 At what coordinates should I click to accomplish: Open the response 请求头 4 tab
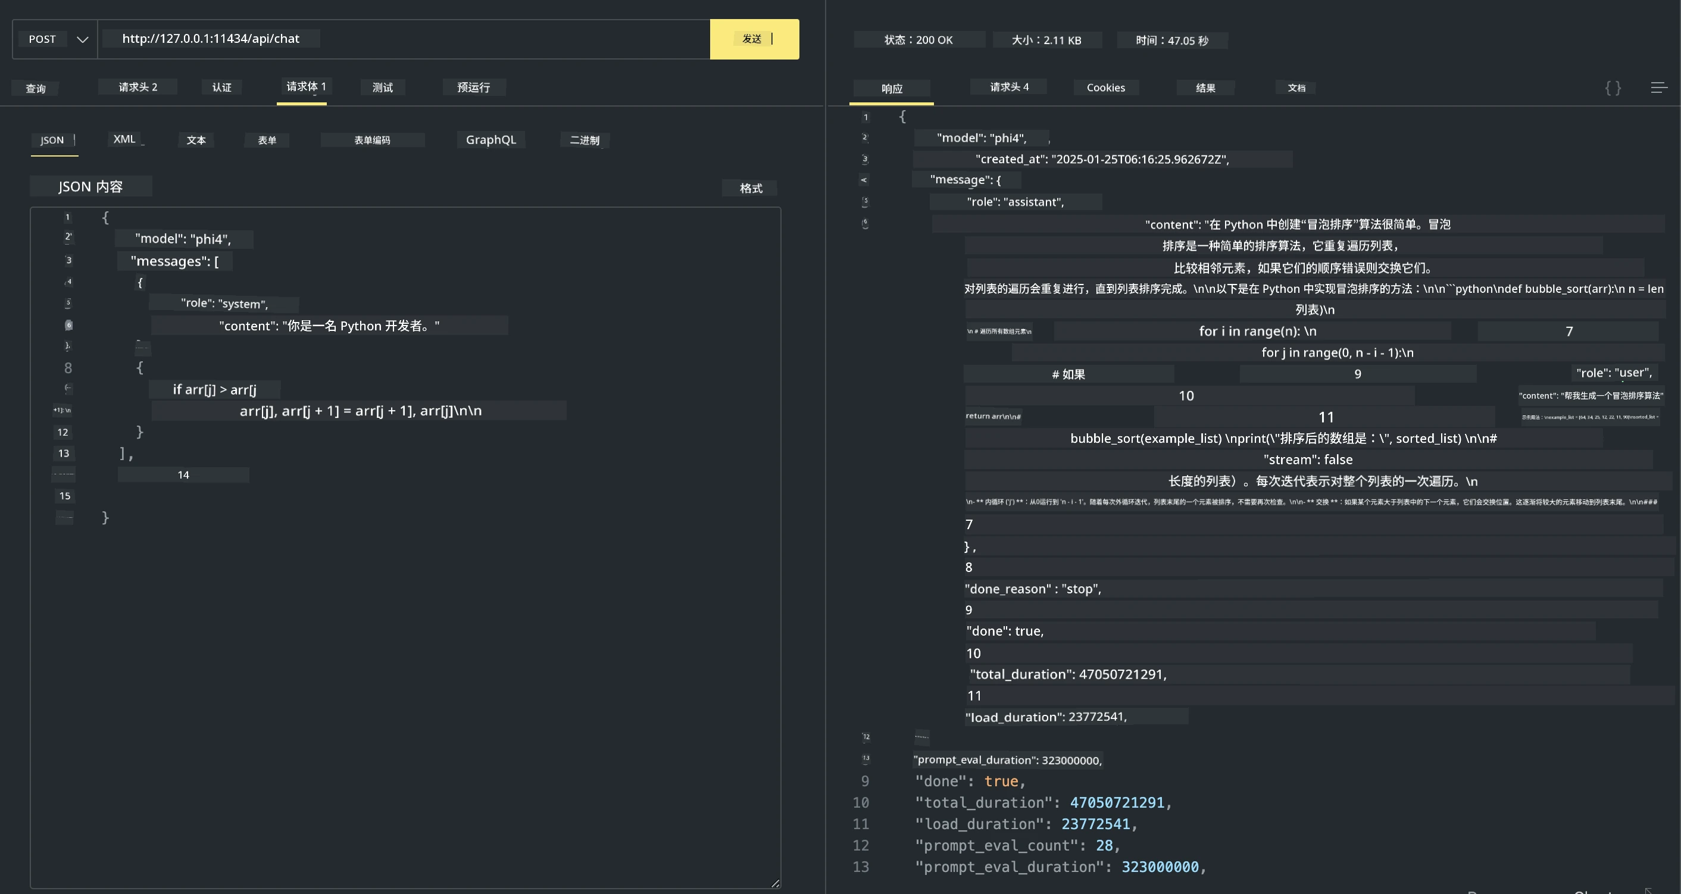[1009, 87]
